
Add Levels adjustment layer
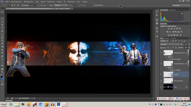click(x=172, y=29)
